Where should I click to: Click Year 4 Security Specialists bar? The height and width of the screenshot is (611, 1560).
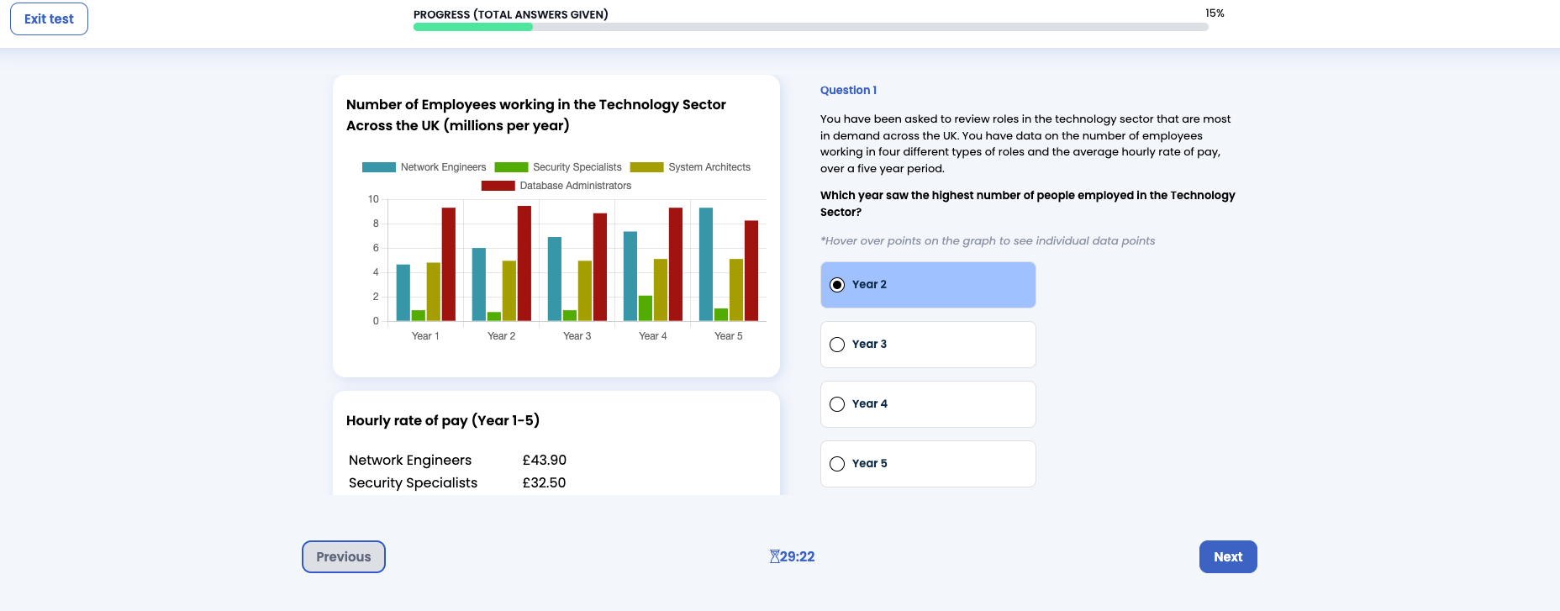pos(646,308)
